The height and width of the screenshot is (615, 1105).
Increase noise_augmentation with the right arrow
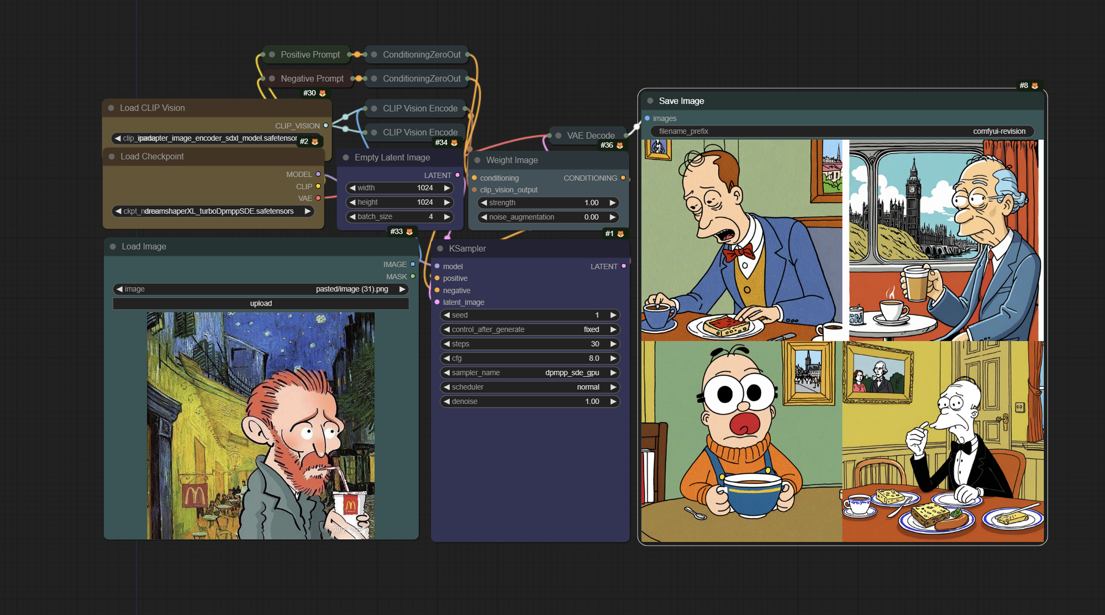(x=612, y=217)
